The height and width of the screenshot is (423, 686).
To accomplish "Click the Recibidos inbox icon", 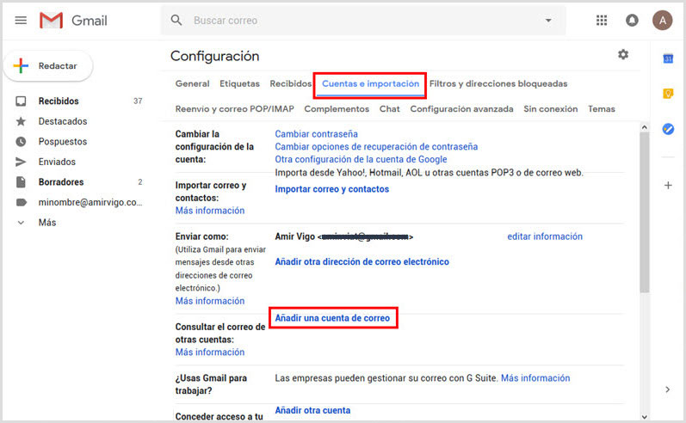I will click(x=21, y=101).
